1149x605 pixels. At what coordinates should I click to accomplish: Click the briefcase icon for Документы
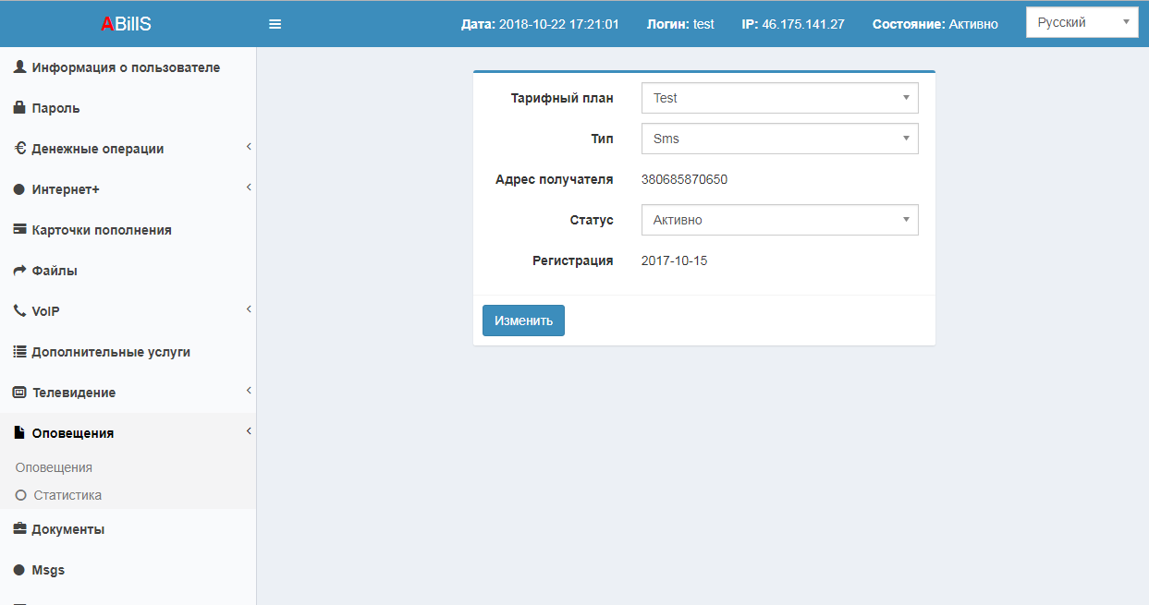click(19, 529)
